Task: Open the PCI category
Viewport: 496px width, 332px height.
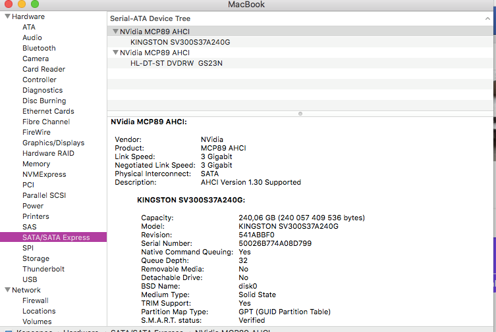Action: coord(28,185)
